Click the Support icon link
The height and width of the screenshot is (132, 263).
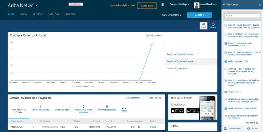tap(248, 128)
